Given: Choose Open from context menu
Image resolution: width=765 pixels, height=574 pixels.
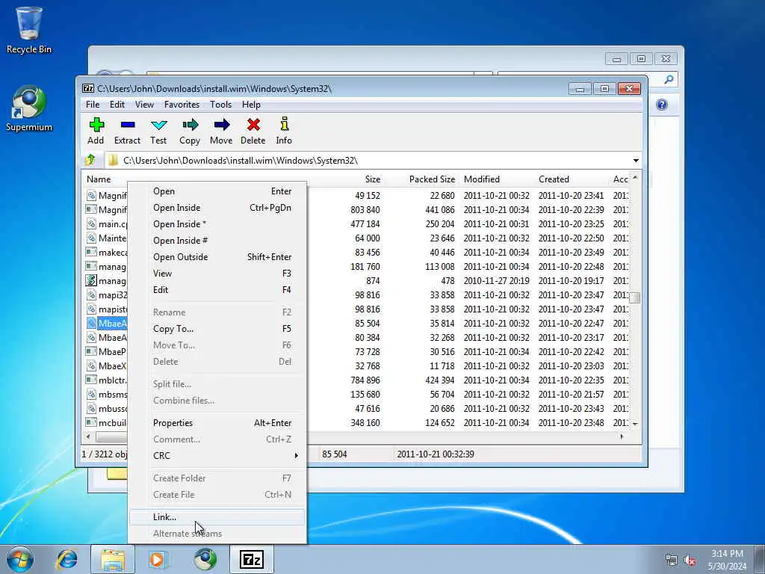Looking at the screenshot, I should (x=217, y=191).
